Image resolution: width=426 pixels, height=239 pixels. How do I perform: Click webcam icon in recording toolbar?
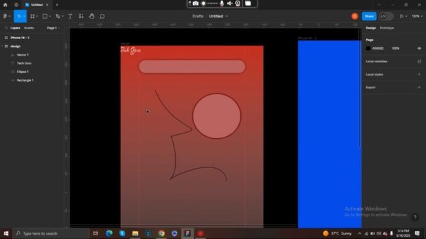238,3
